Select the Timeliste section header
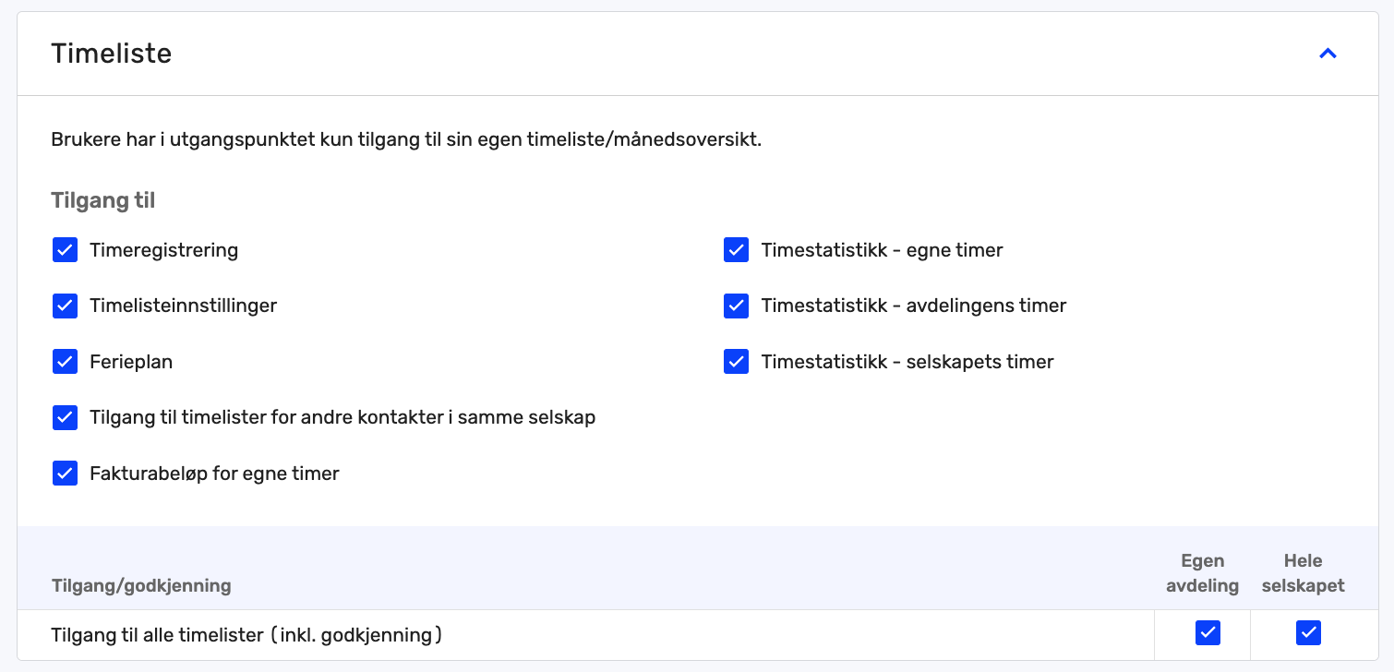 click(x=111, y=54)
